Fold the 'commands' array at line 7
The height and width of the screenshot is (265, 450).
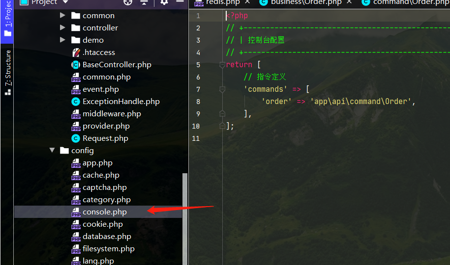222,89
